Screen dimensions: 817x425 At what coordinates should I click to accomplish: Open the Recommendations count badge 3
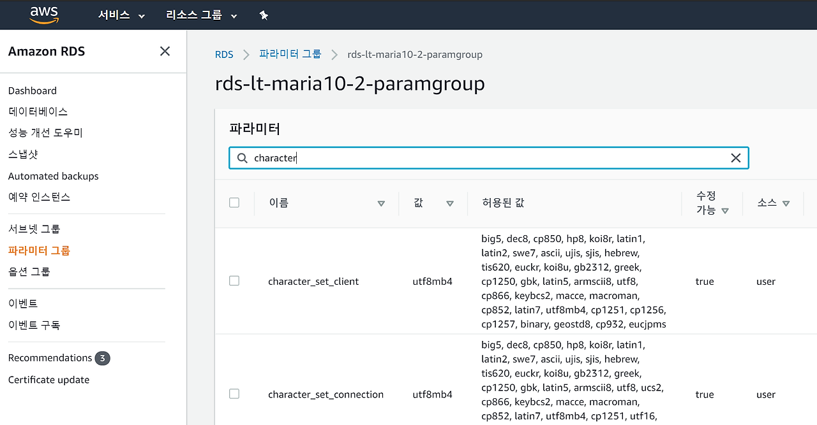pos(103,358)
